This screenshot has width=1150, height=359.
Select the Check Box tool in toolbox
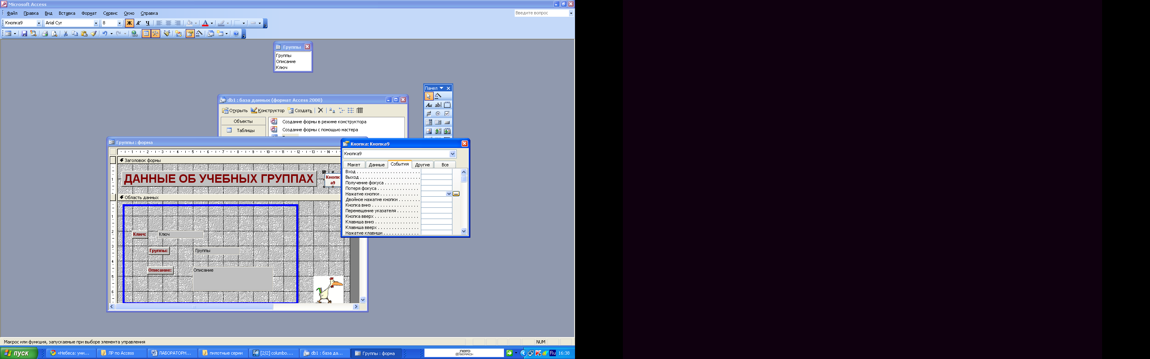click(x=447, y=114)
